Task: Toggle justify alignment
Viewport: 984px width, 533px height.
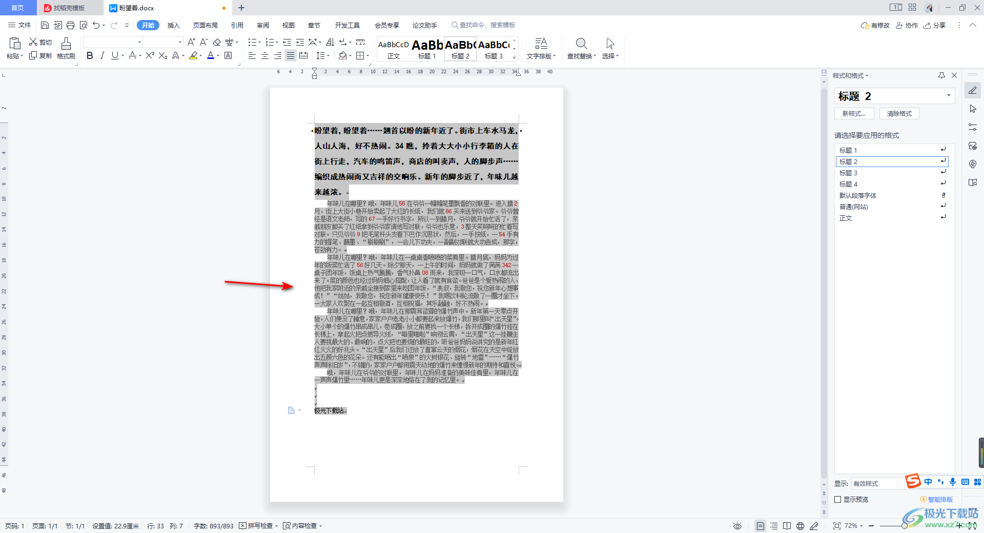Action: [290, 55]
